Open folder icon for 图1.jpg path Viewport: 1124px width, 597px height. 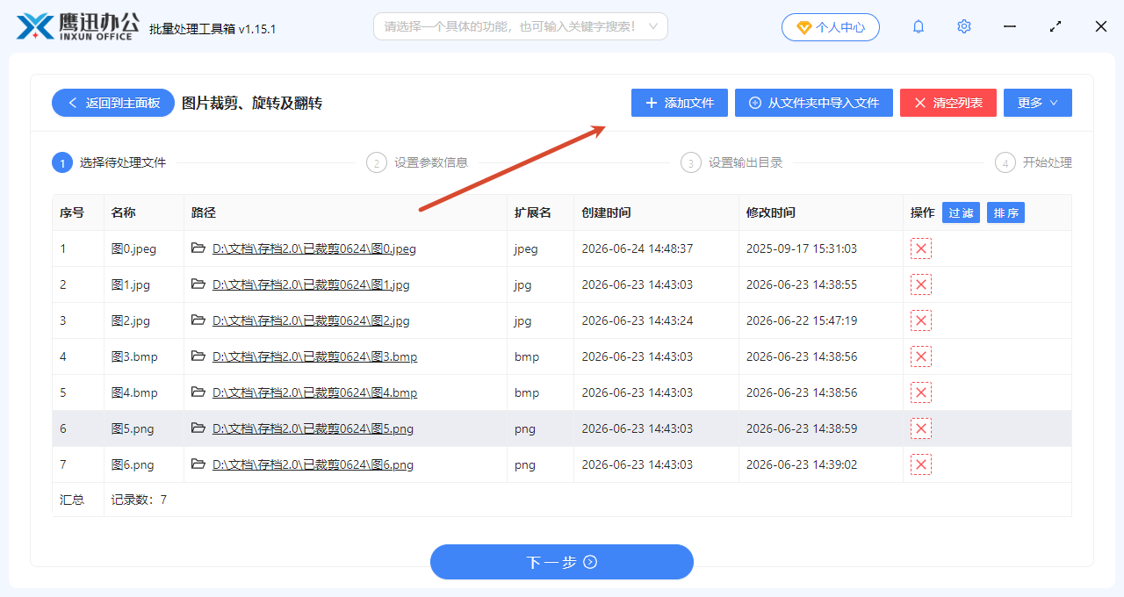coord(198,284)
